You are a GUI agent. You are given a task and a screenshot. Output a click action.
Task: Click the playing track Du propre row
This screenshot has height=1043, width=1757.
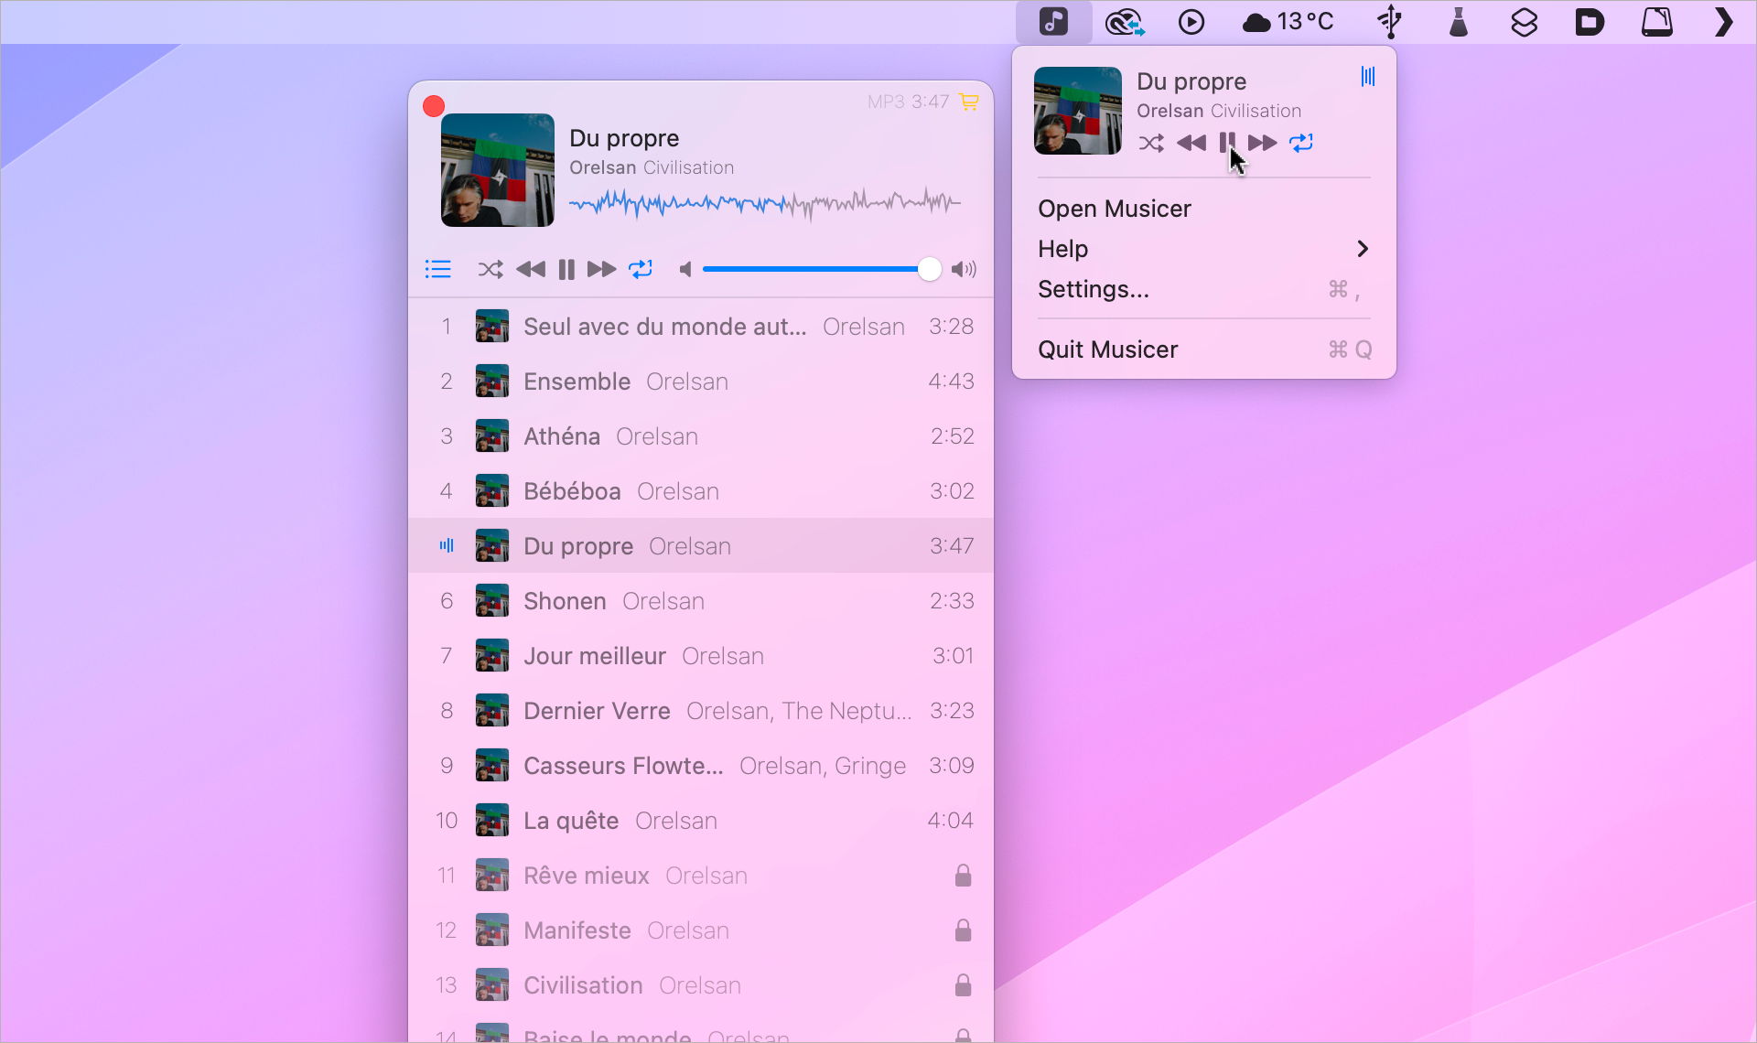click(701, 546)
